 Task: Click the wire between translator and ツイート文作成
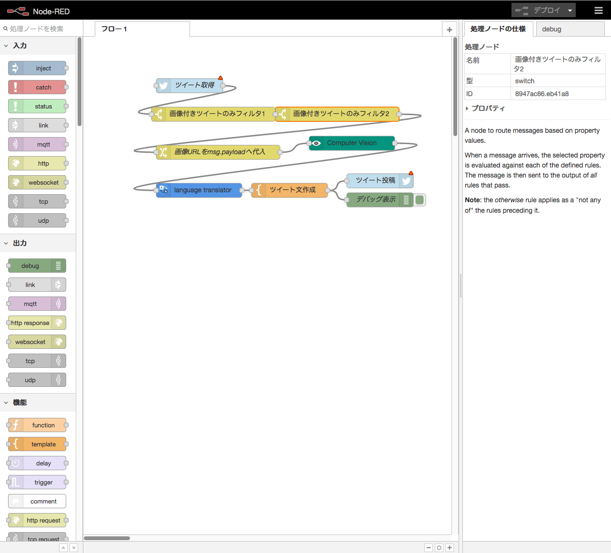coord(247,190)
